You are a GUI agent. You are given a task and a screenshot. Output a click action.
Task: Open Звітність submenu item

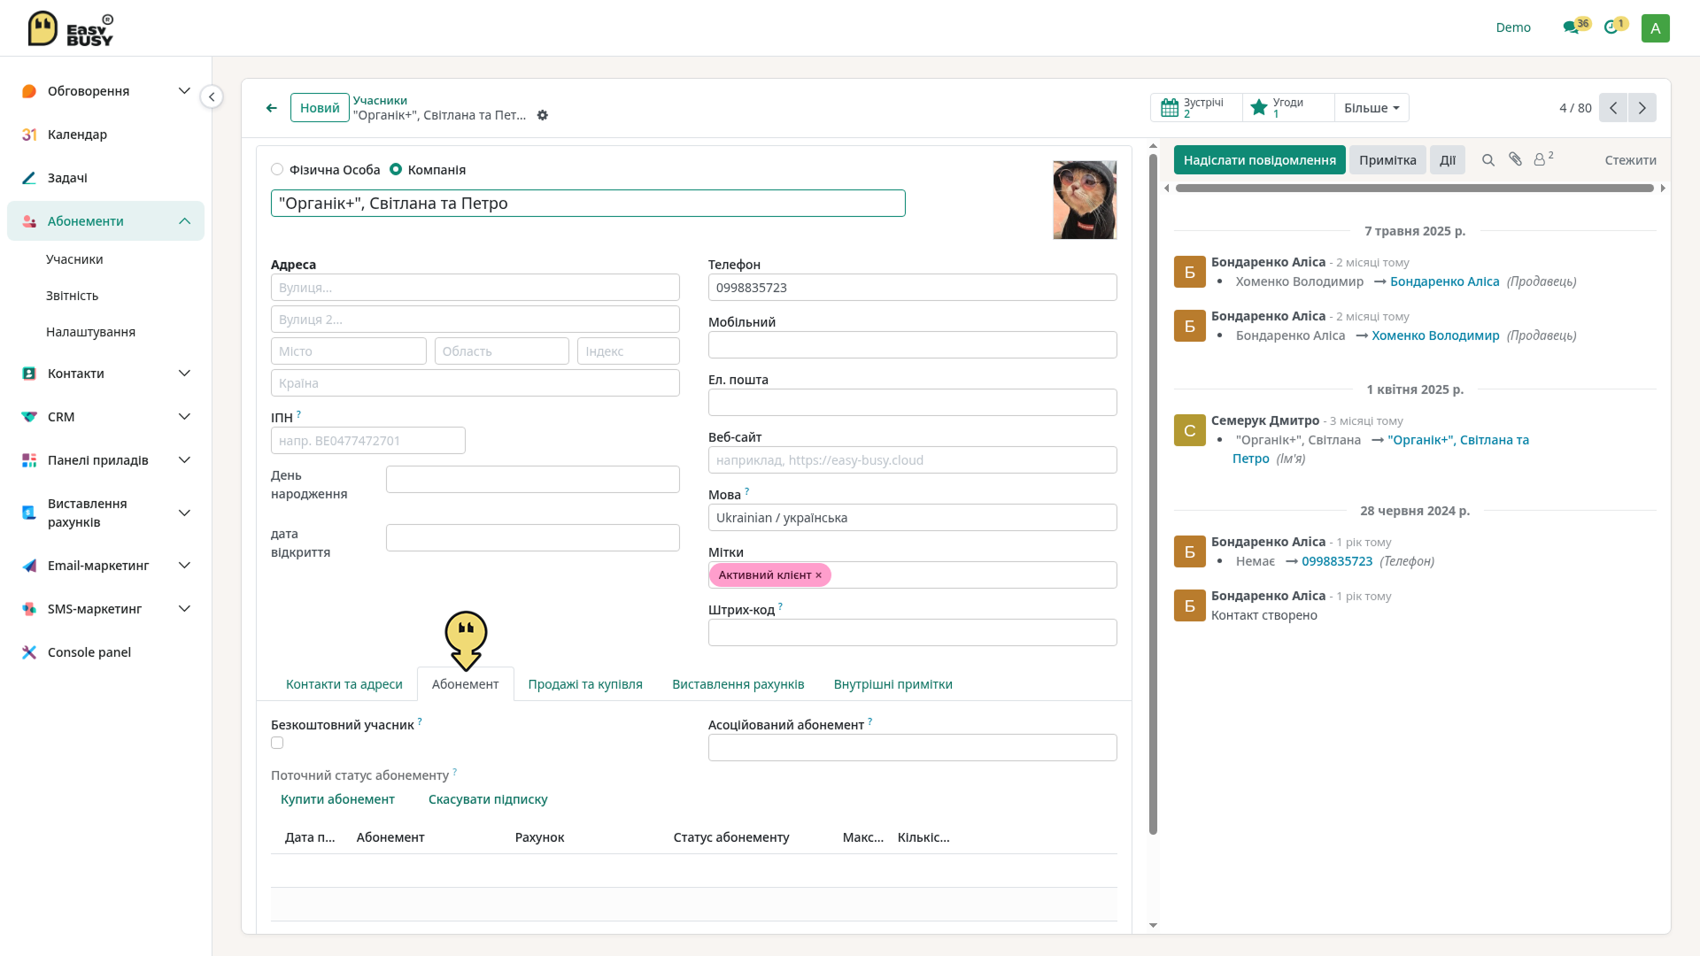[x=72, y=296]
